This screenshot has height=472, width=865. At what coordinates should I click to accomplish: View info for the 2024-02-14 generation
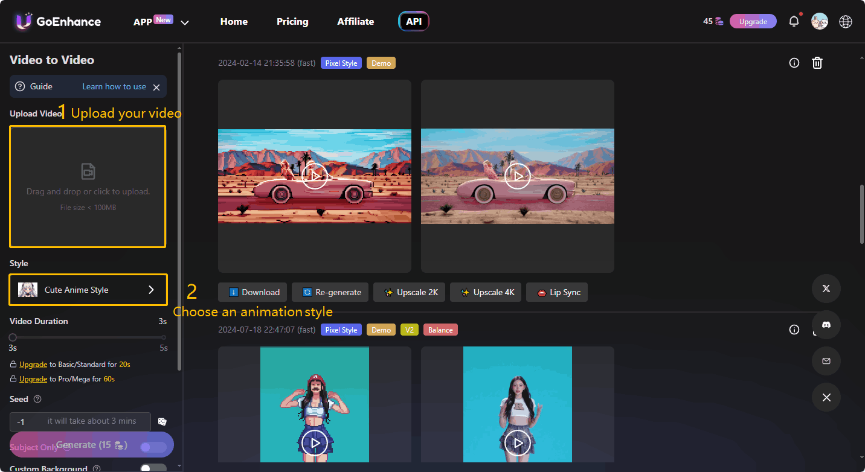coord(794,62)
